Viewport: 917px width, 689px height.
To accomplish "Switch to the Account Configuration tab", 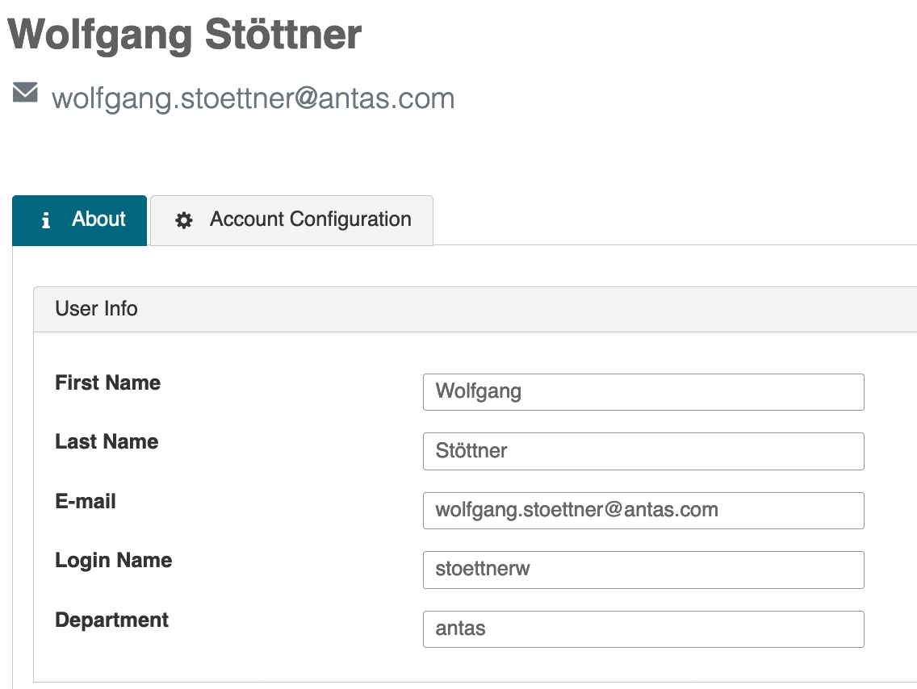I will click(x=292, y=220).
